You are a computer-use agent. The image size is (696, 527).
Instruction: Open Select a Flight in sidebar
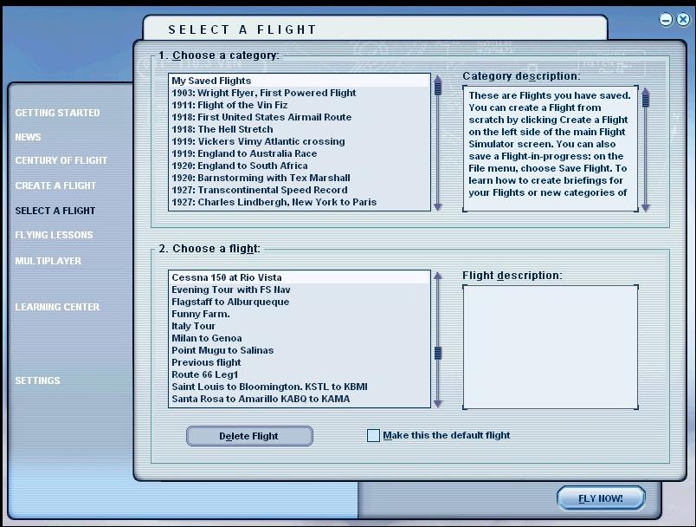[x=55, y=211]
